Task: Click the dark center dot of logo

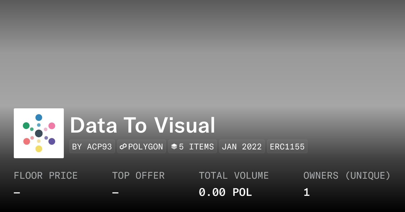Action: click(39, 133)
